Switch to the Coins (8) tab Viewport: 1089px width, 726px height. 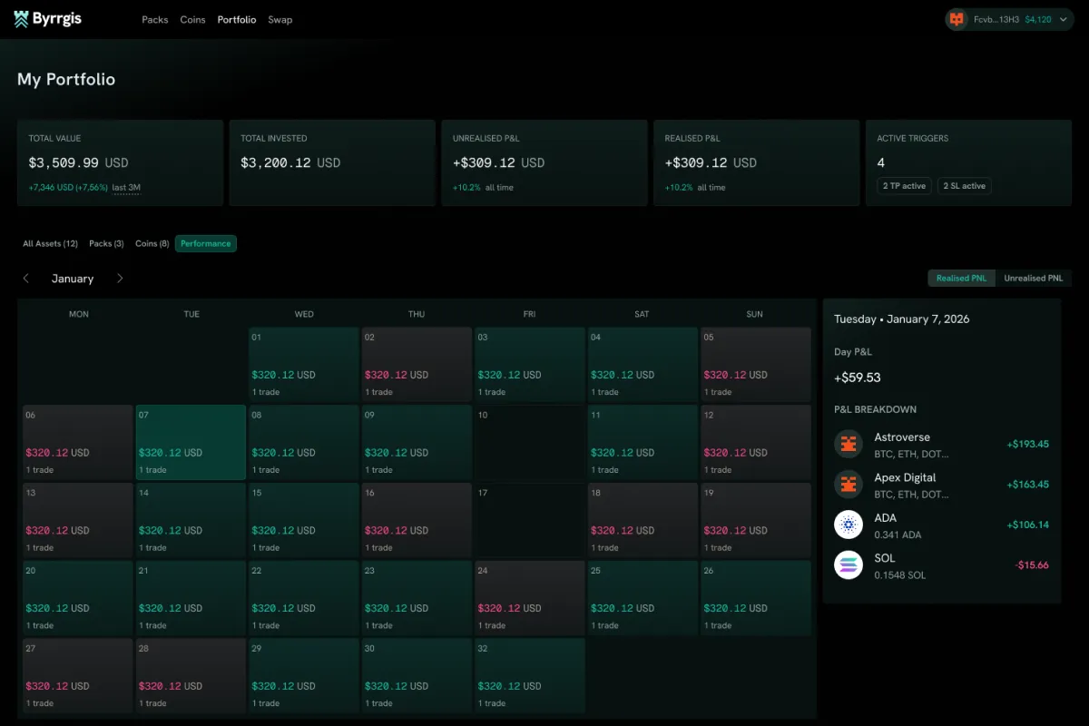(x=152, y=243)
